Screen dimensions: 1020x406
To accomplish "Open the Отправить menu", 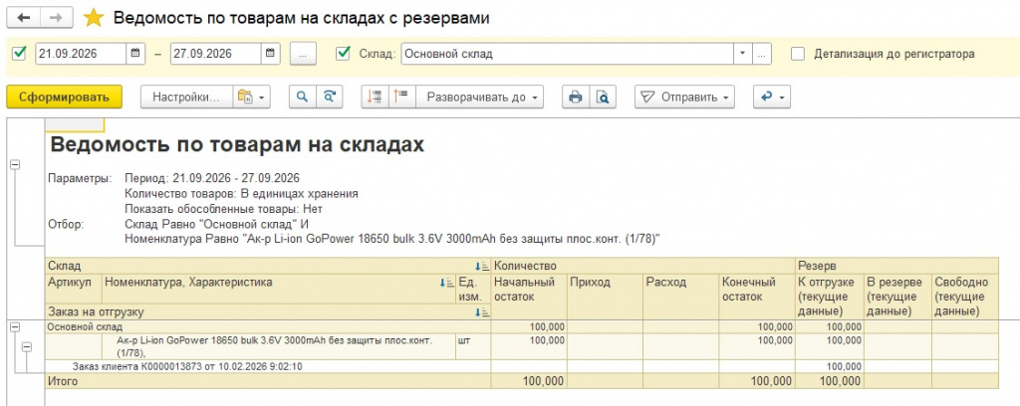I will coord(685,97).
